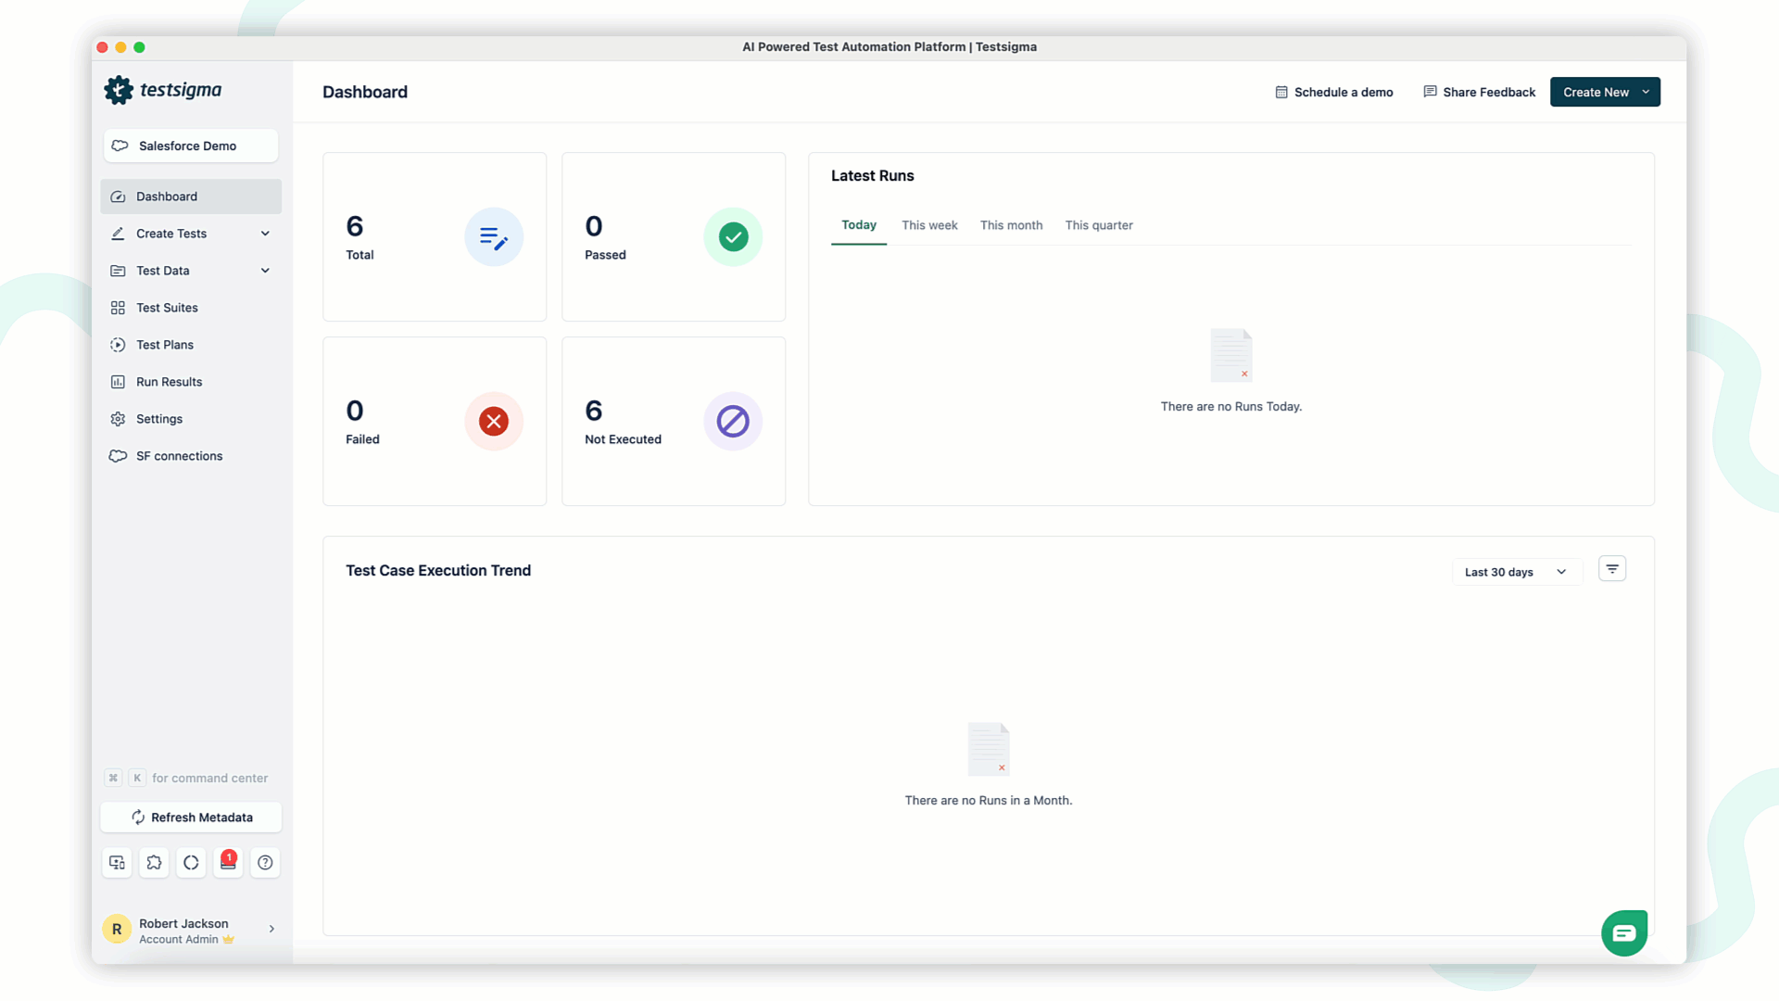This screenshot has height=1001, width=1779.
Task: Click the Test Data icon in sidebar
Action: [118, 271]
